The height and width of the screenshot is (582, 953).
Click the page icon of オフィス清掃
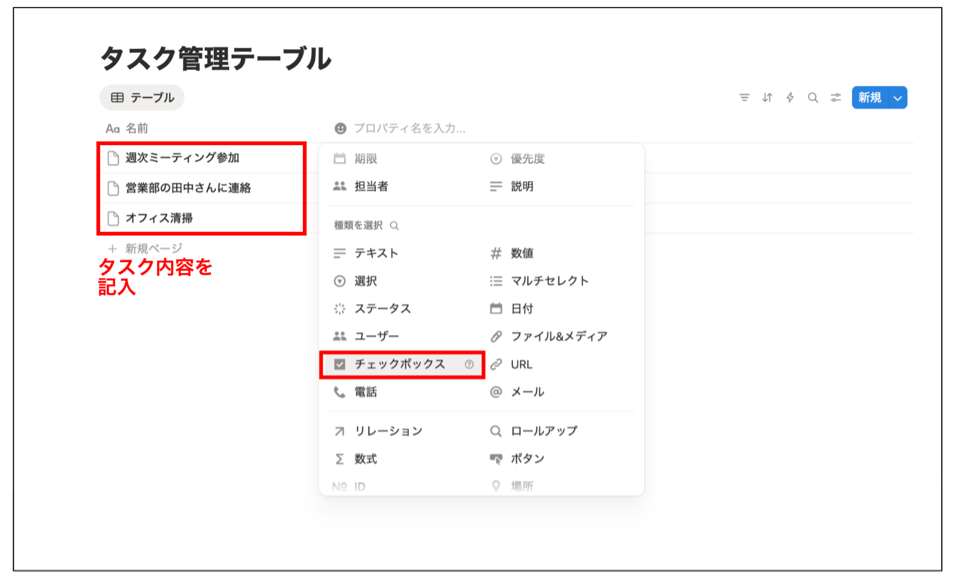tap(113, 218)
